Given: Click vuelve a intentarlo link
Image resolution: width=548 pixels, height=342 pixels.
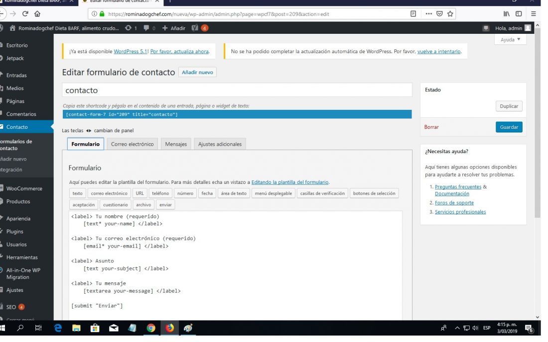Looking at the screenshot, I should (439, 51).
